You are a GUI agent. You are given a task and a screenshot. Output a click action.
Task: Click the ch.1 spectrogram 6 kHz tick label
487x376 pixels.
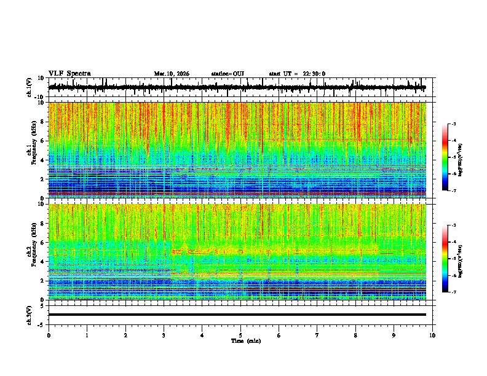click(x=43, y=141)
